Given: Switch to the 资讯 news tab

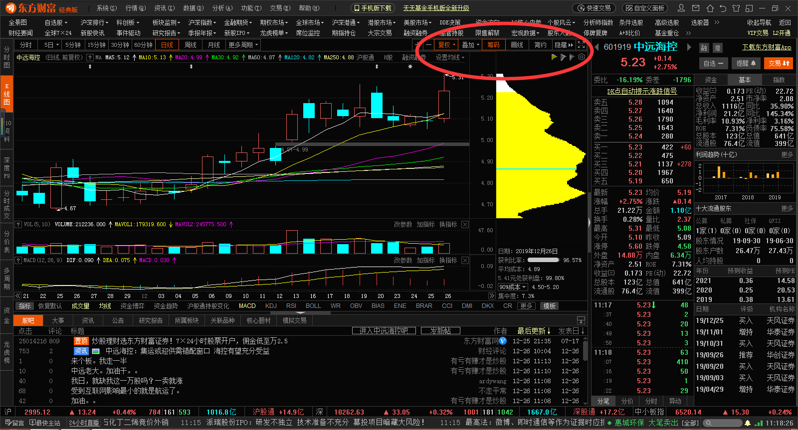Looking at the screenshot, I should (x=88, y=320).
